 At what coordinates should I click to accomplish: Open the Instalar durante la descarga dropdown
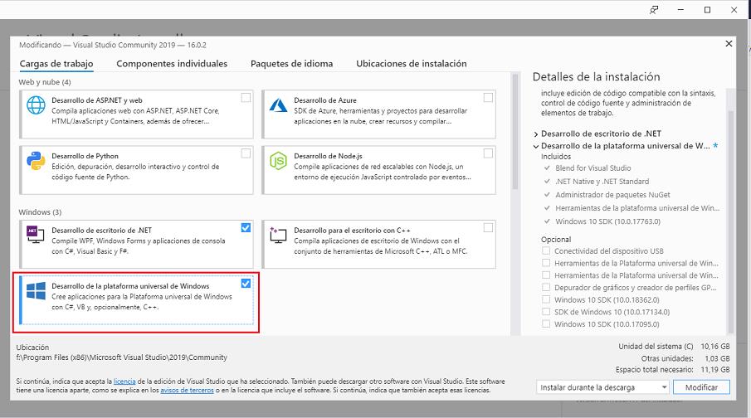[602, 386]
